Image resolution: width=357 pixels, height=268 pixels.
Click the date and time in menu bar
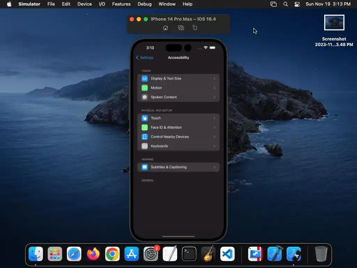[x=328, y=4]
